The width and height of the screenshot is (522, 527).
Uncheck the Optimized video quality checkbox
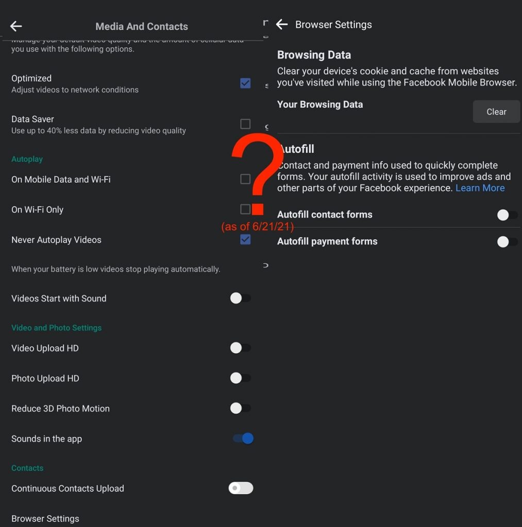point(245,83)
